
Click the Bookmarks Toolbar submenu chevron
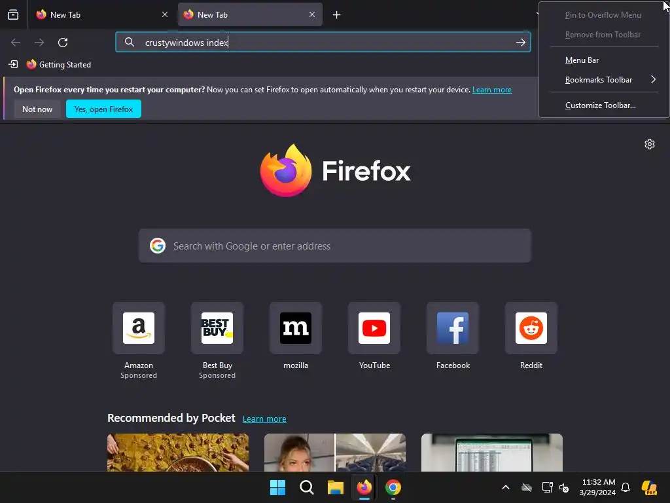click(x=654, y=79)
